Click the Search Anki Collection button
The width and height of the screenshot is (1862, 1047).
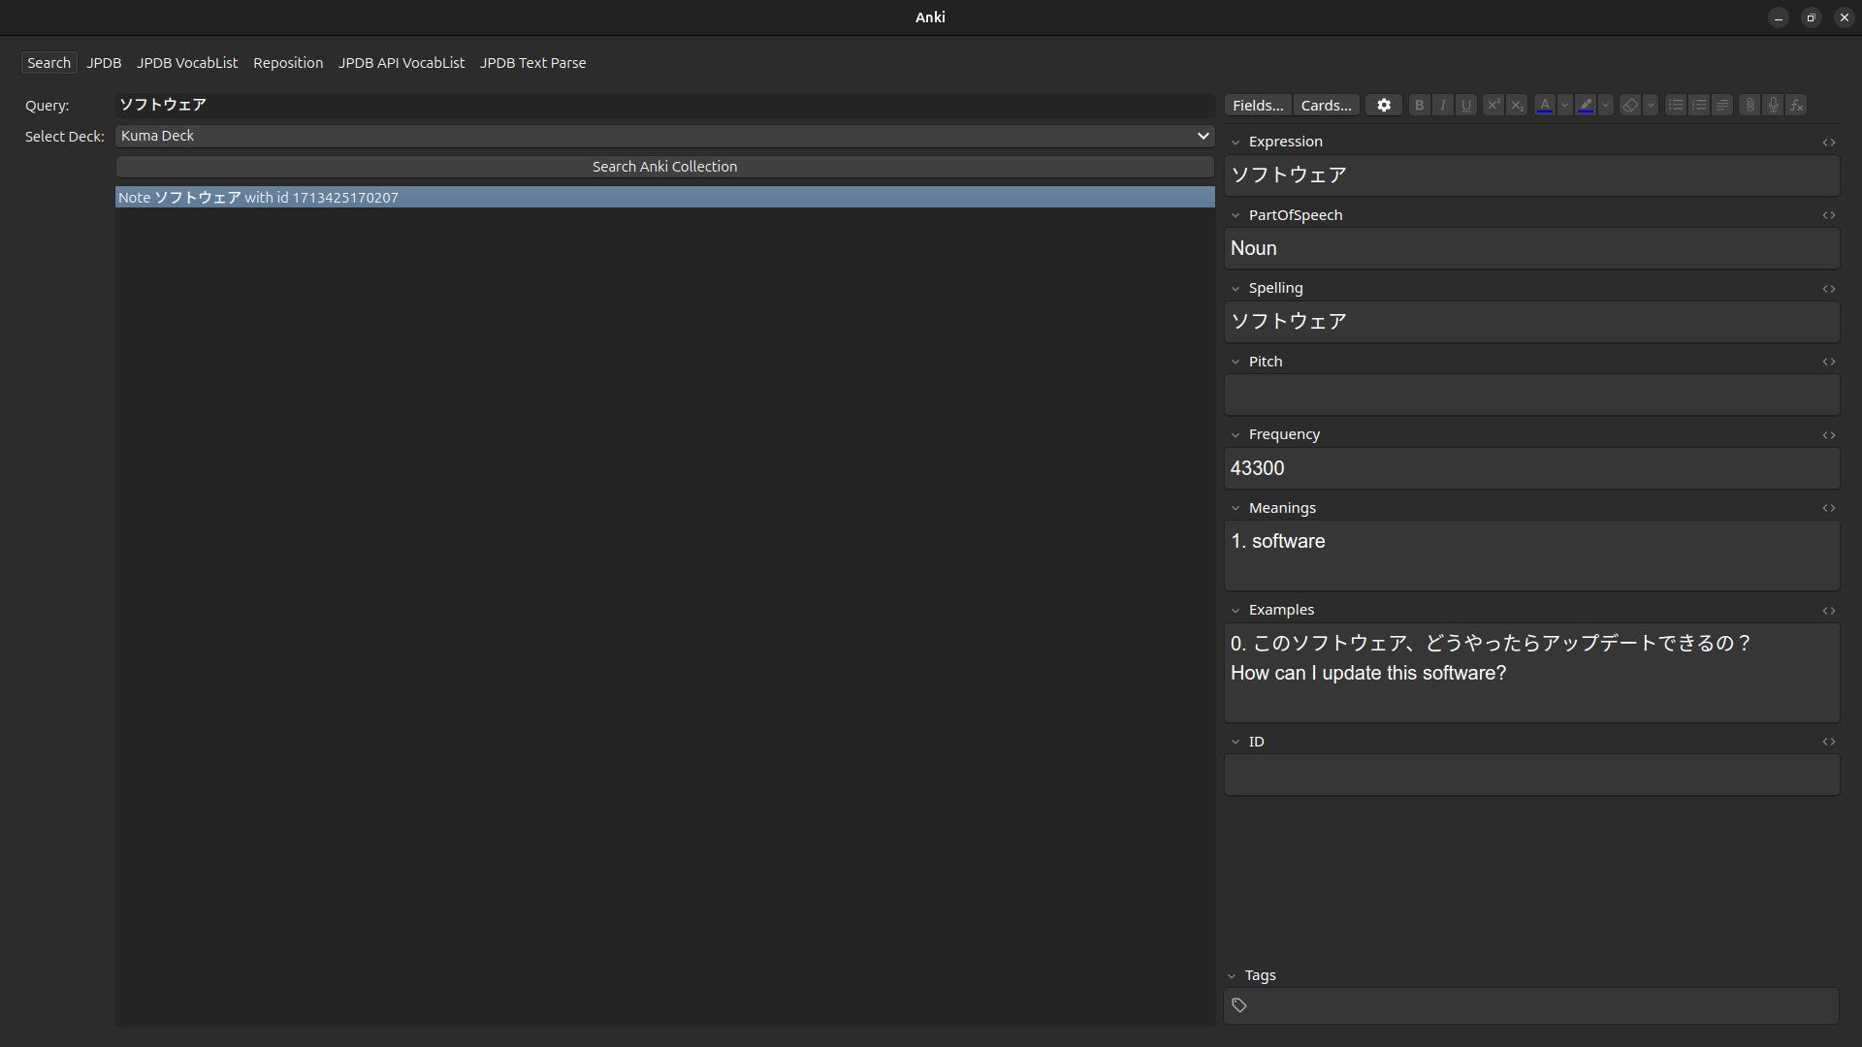[x=664, y=167]
